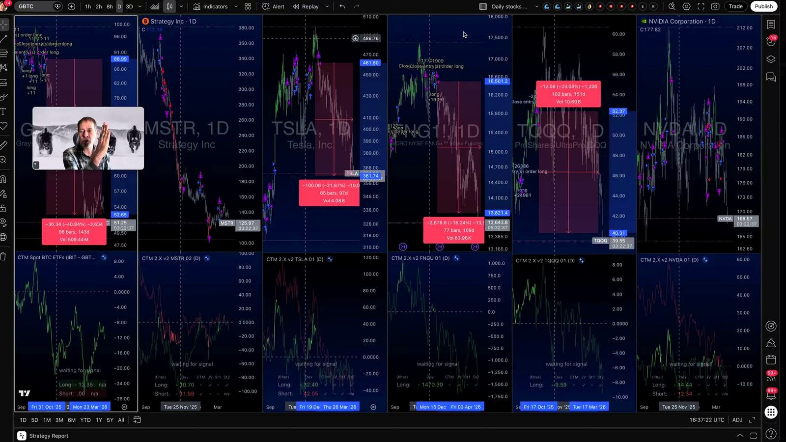Click the NVIDIA Corporation · 1D chart title

click(682, 22)
